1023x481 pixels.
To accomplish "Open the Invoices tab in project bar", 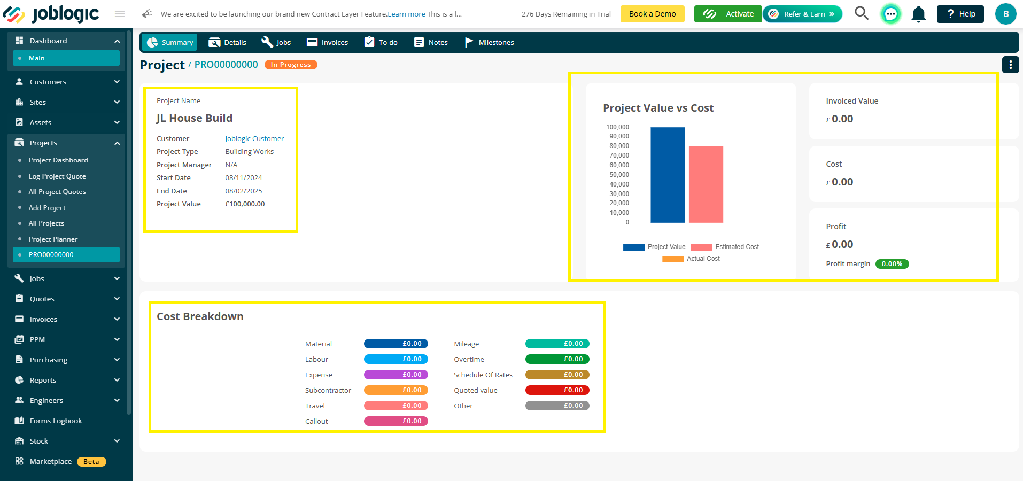I will tap(328, 42).
